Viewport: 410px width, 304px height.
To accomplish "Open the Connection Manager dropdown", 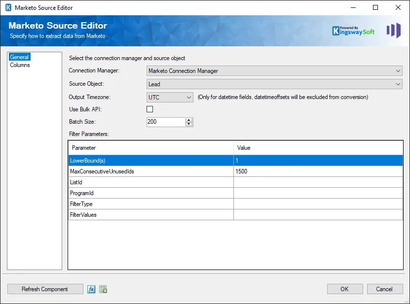I will (274, 71).
